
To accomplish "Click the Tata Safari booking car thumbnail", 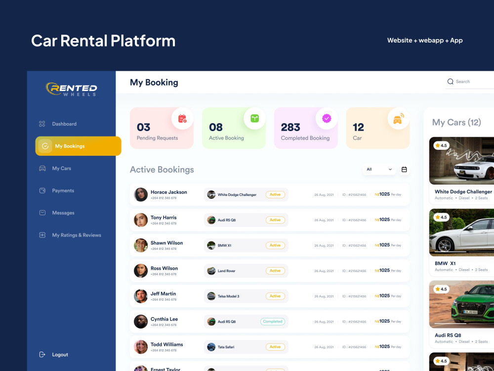I will click(211, 347).
